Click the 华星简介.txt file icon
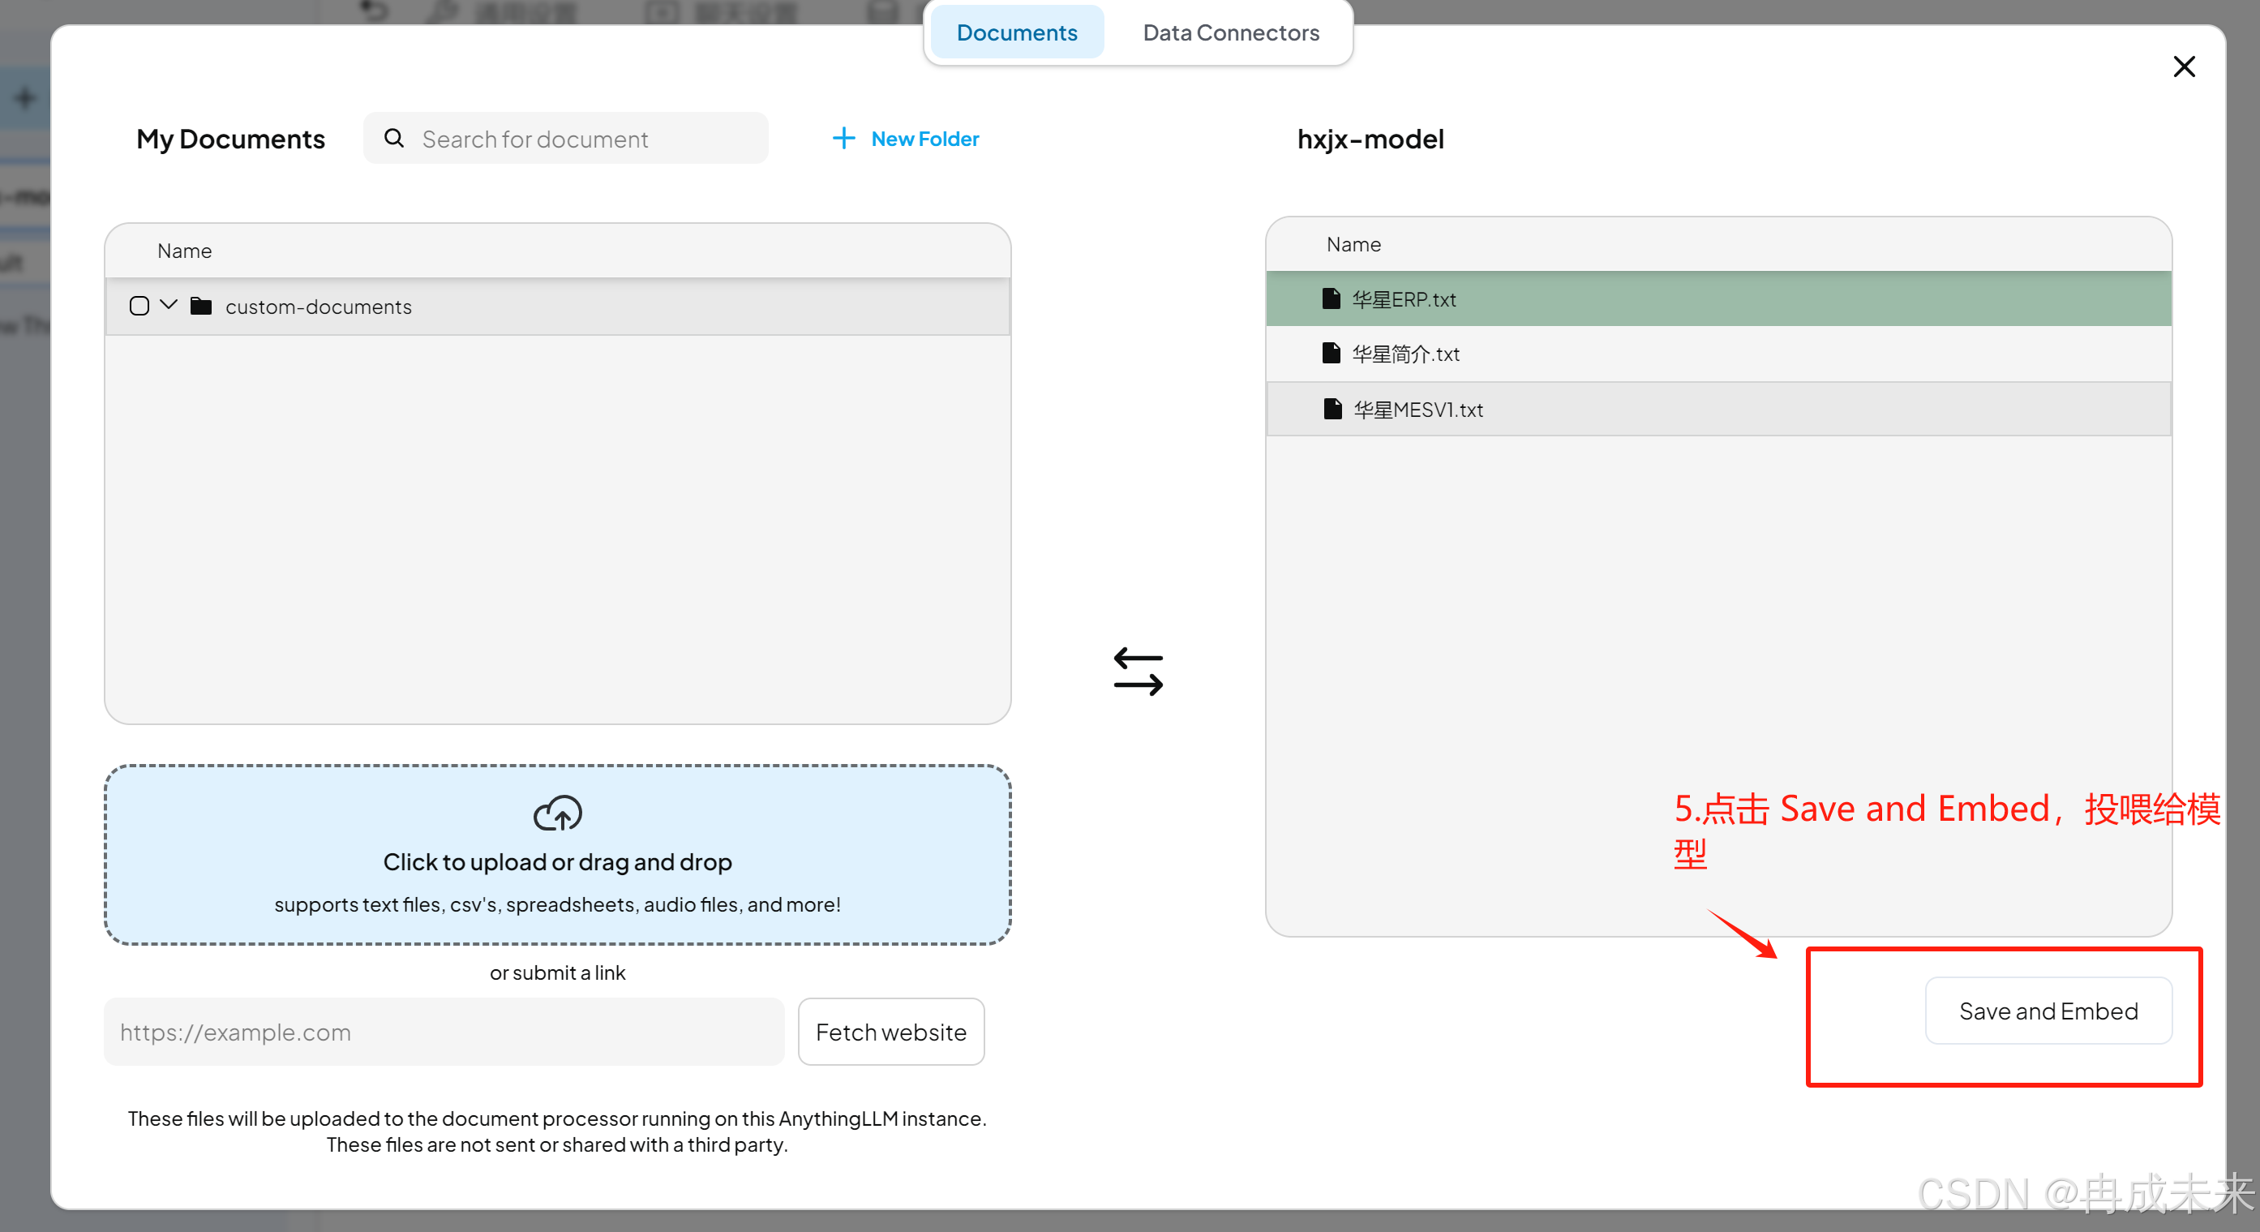 pos(1331,353)
